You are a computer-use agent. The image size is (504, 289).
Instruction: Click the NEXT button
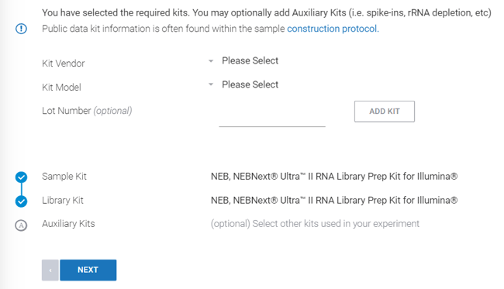point(88,270)
